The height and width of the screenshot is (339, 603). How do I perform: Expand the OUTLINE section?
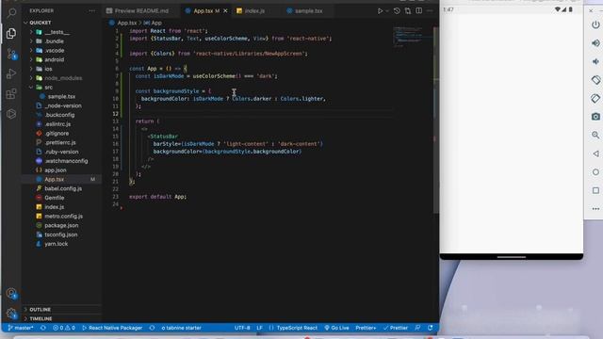click(x=40, y=310)
